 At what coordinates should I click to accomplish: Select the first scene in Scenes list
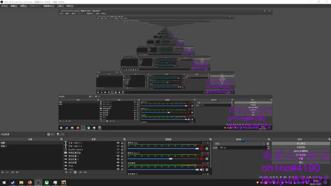click(31, 143)
